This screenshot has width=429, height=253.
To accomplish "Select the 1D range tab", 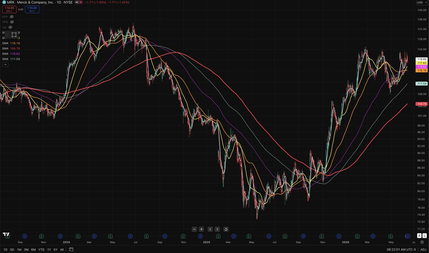I will 5,249.
